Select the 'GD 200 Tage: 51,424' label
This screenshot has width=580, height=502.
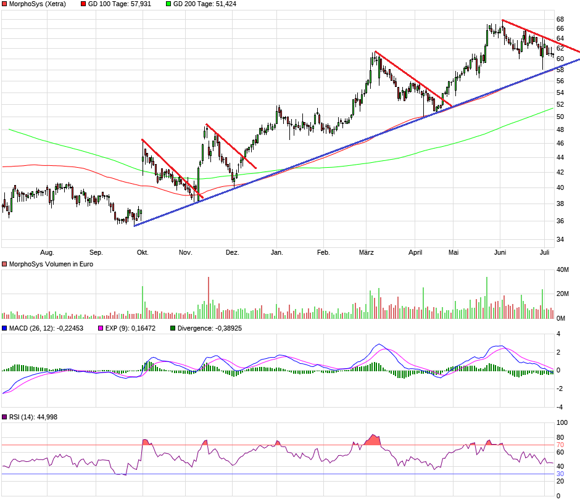205,4
